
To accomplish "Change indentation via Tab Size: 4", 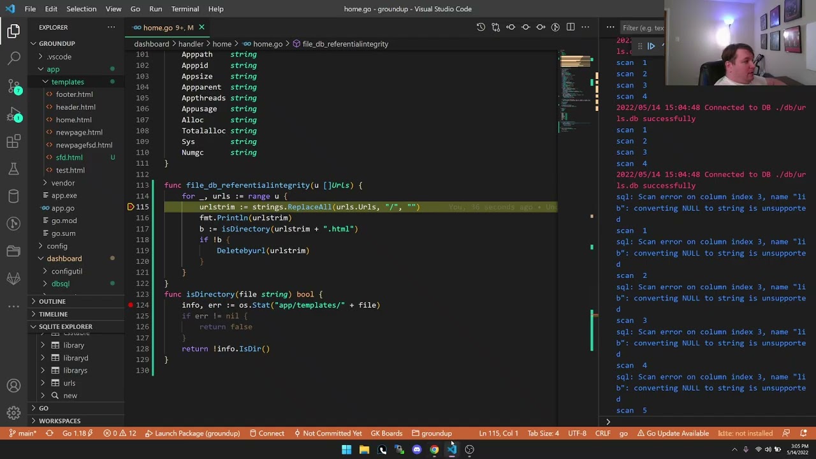I will point(543,433).
